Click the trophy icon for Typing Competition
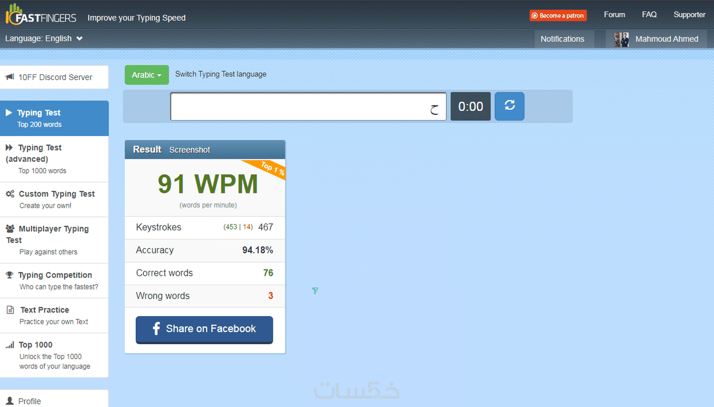The width and height of the screenshot is (714, 407). tap(9, 275)
